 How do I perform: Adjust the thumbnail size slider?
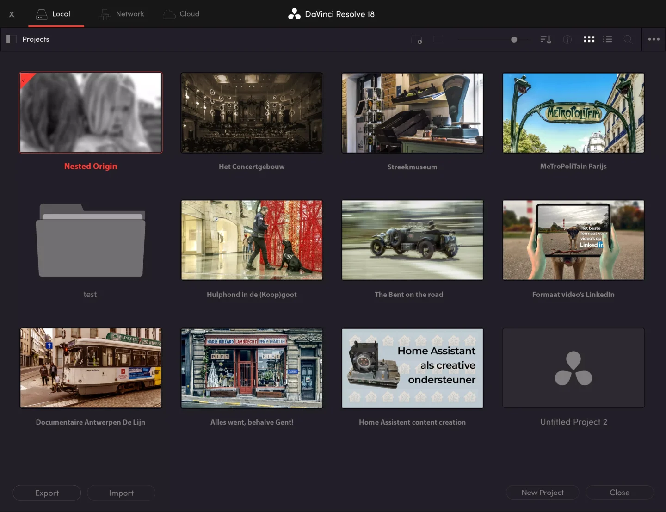(513, 39)
